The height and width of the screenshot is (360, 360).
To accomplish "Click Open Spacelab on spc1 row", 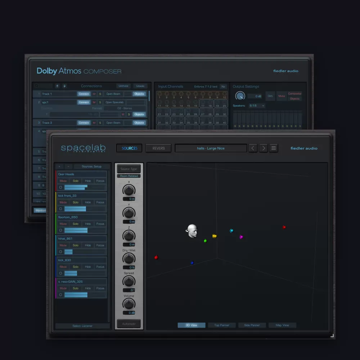I will click(114, 102).
